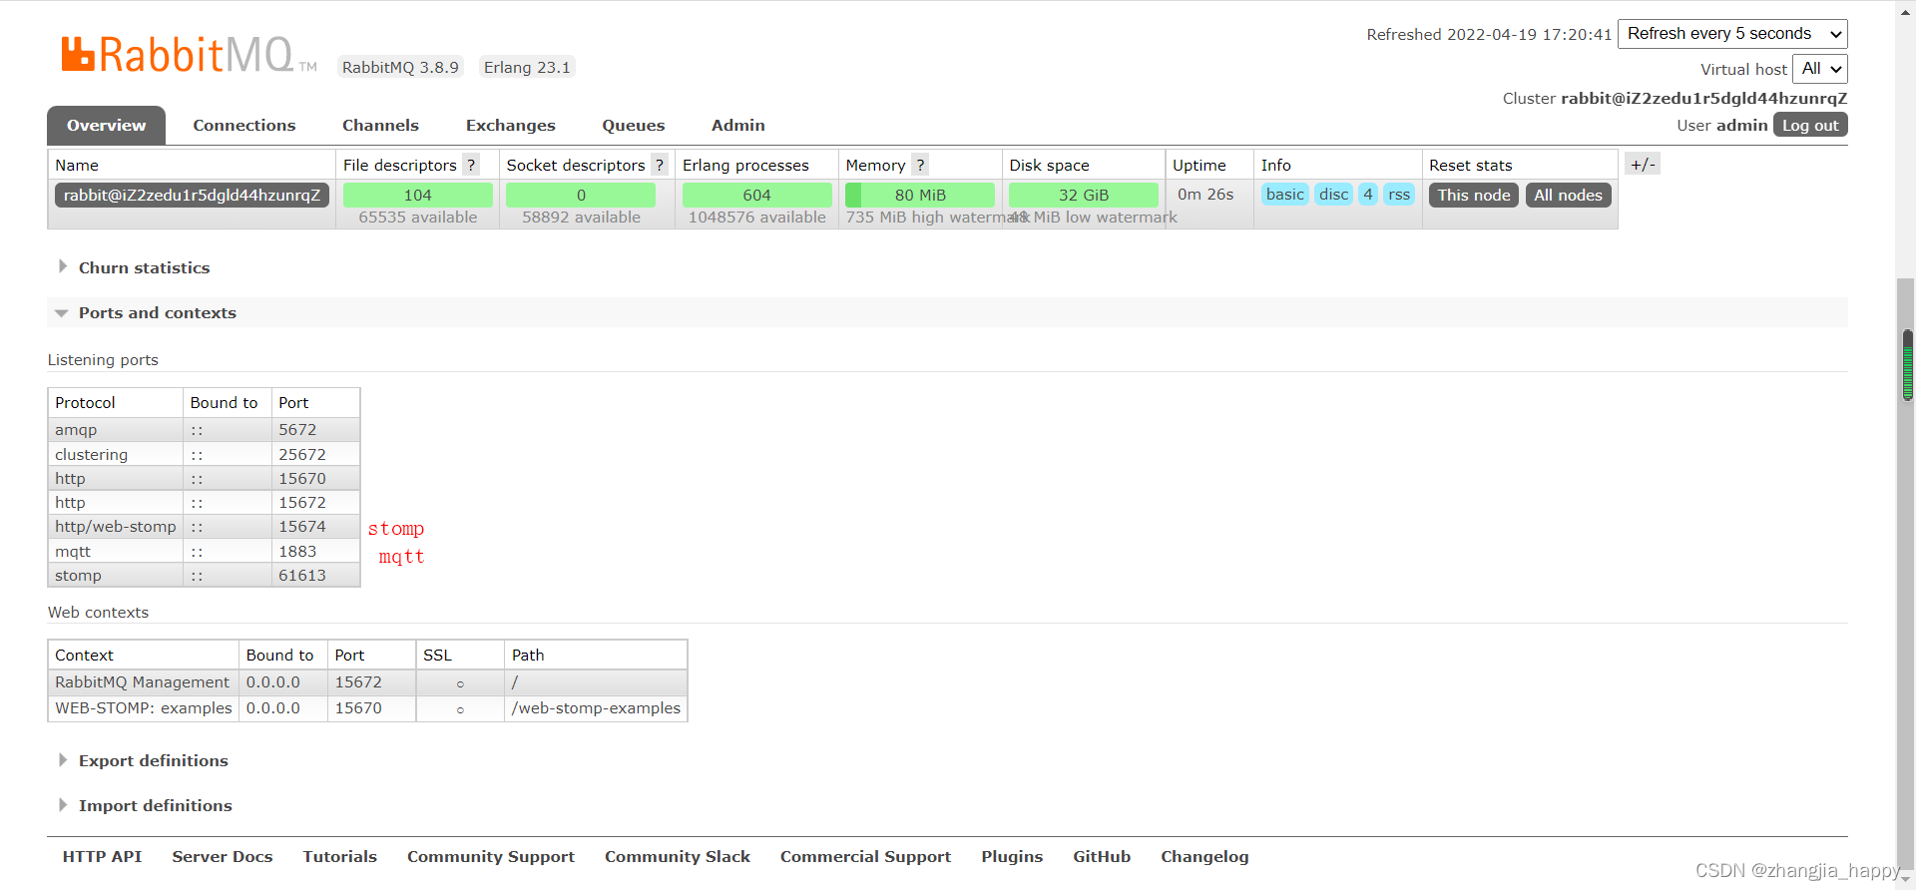Select WEB-STOMP: examples context cell
Screen dimensions: 1916x890
pyautogui.click(x=143, y=708)
